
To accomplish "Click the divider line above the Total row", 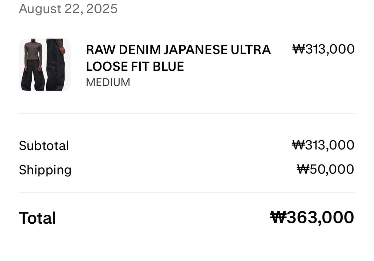I will (x=187, y=193).
